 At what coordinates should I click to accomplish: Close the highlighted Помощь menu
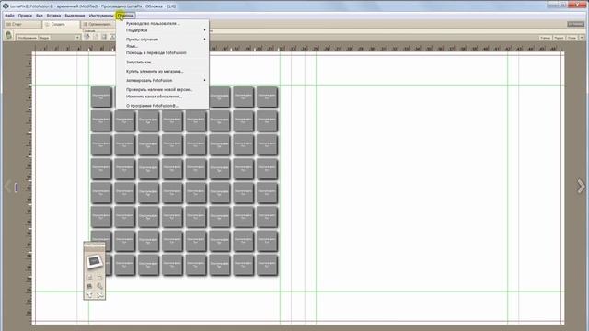[x=125, y=16]
